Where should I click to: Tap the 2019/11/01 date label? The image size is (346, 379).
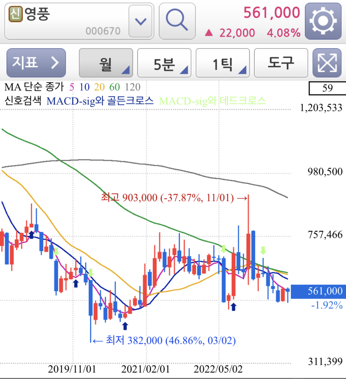pyautogui.click(x=72, y=369)
